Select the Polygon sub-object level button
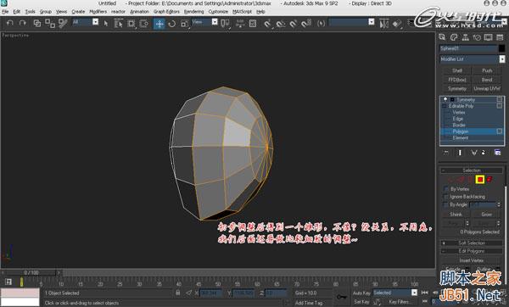509x307 pixels. pos(480,179)
